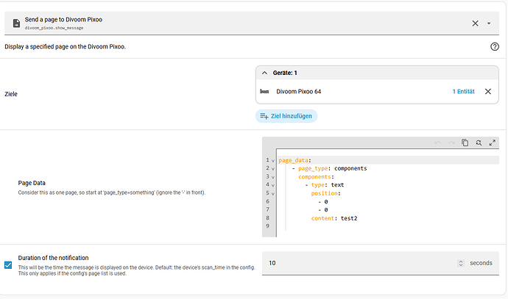Click the Divoom Pixoo 64 device icon

click(264, 92)
